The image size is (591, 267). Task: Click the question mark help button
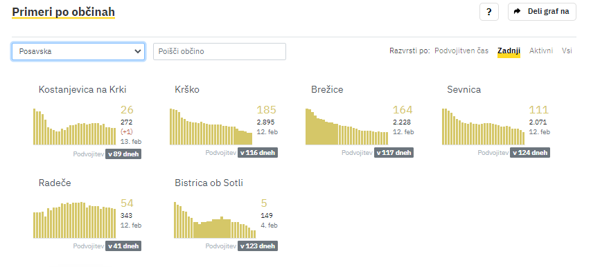click(x=489, y=12)
